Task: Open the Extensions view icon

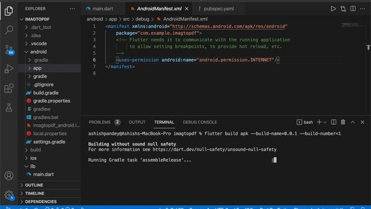Action: [9, 88]
